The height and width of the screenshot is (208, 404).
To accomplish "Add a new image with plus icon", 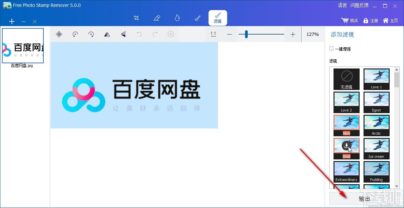I will pos(12,22).
